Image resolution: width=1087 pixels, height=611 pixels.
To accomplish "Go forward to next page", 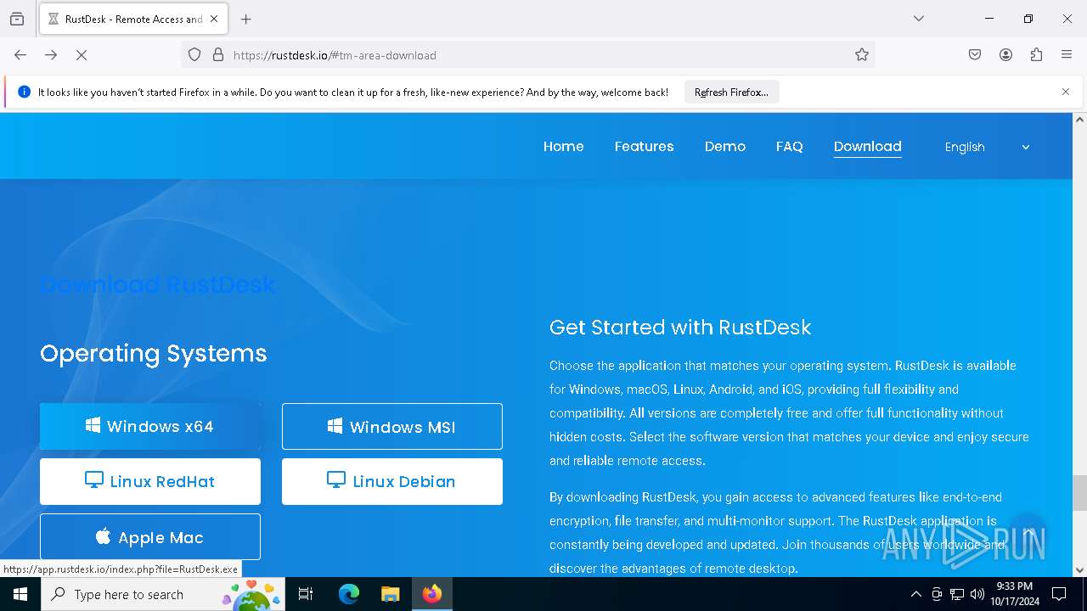I will [51, 55].
